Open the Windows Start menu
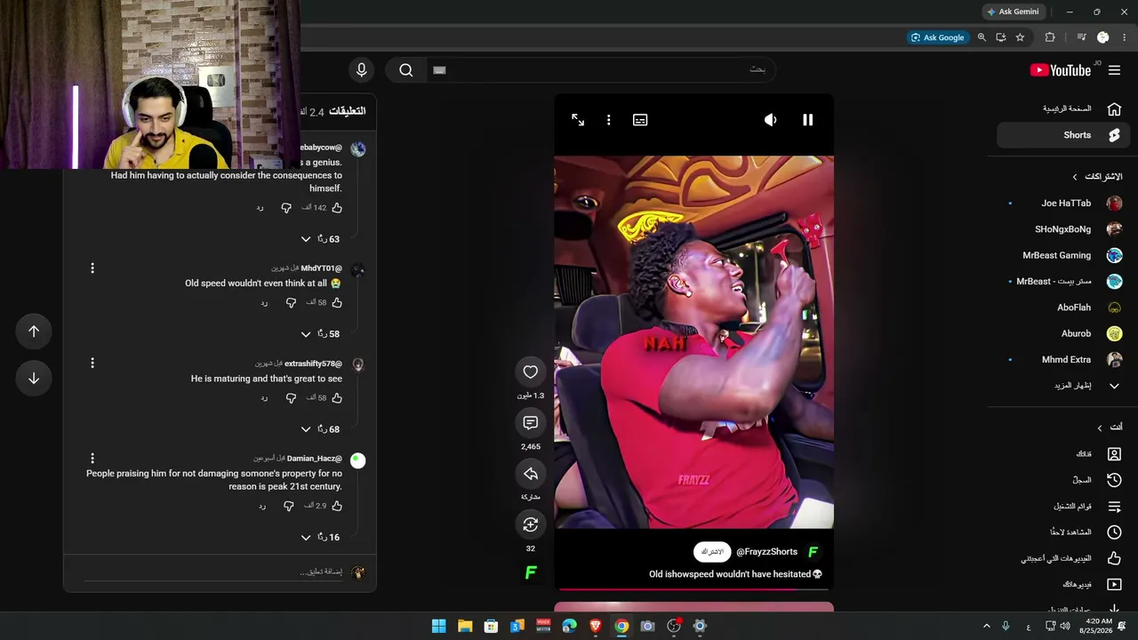Image resolution: width=1138 pixels, height=640 pixels. point(438,626)
